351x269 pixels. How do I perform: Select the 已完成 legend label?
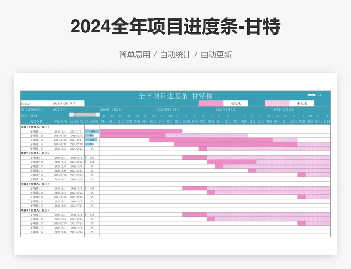coord(236,104)
